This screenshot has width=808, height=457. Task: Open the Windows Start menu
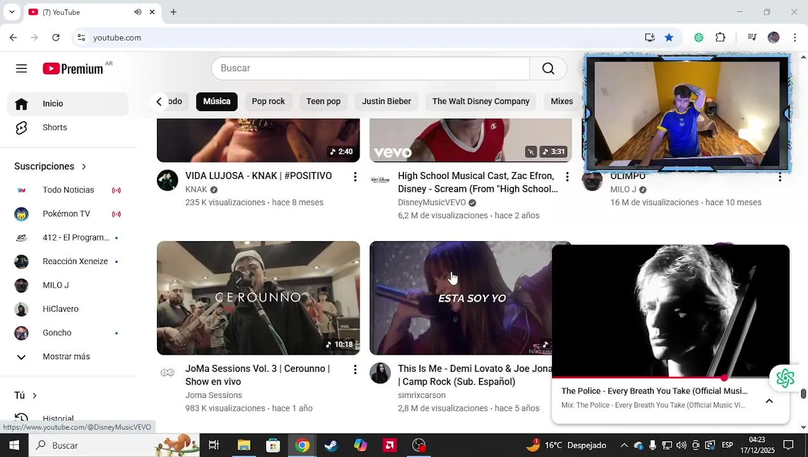[x=14, y=446]
